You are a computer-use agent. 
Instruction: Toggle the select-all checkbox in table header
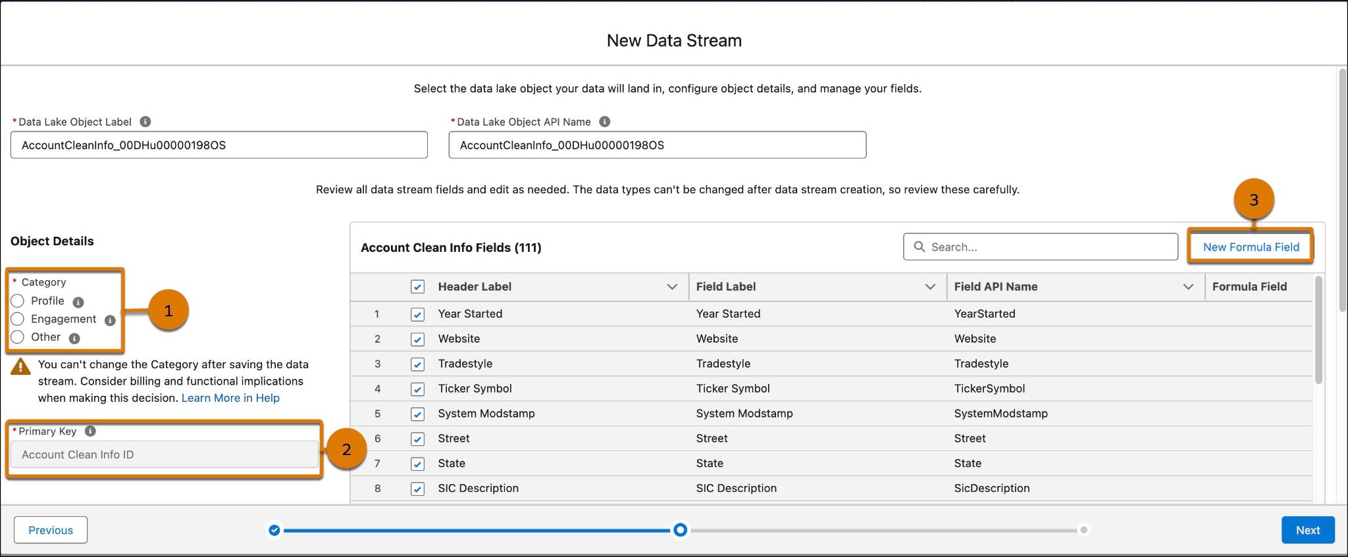click(x=417, y=287)
